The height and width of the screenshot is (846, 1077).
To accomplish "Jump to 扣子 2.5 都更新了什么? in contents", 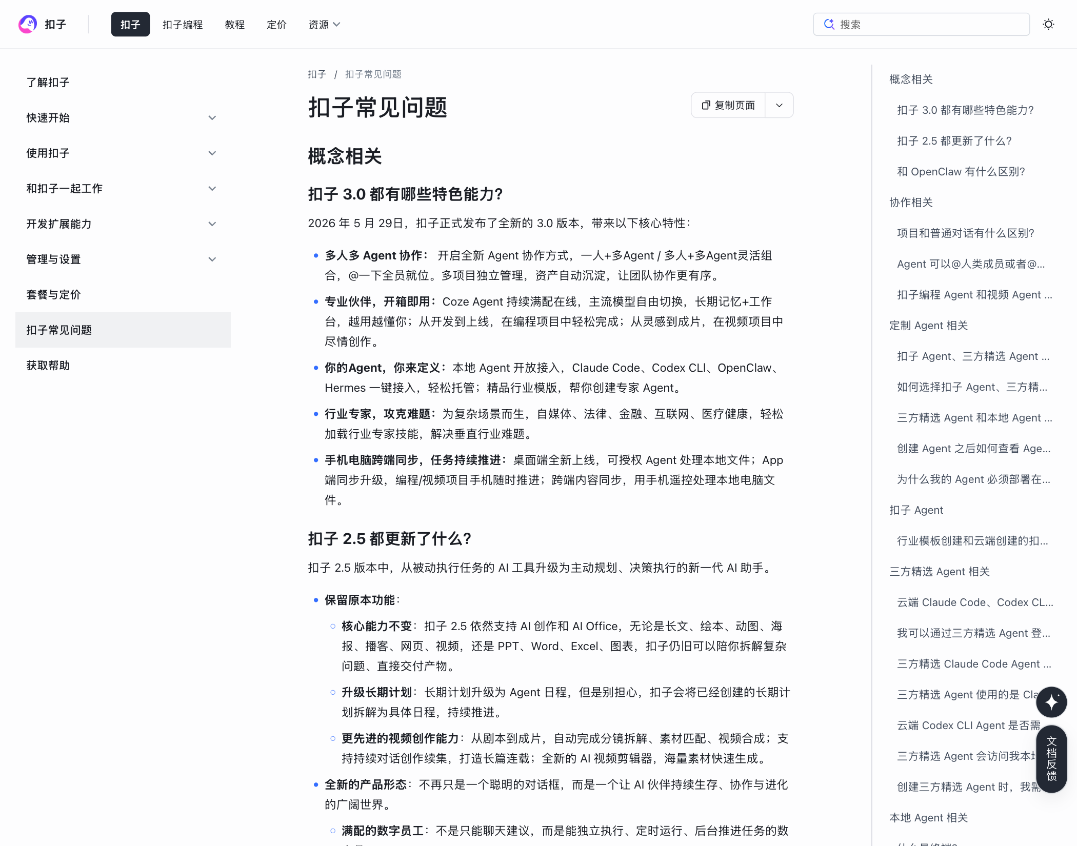I will [x=954, y=141].
